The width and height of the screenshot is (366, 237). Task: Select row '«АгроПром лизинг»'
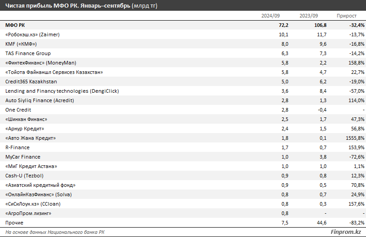(183, 213)
